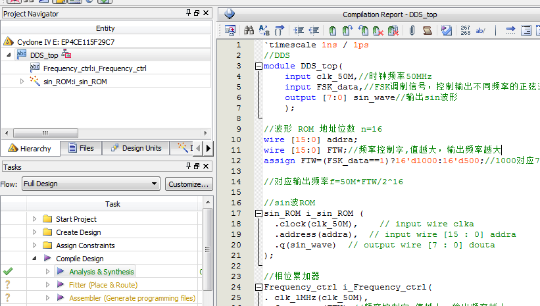Switch to the Files tab
This screenshot has height=306, width=540.
click(82, 148)
